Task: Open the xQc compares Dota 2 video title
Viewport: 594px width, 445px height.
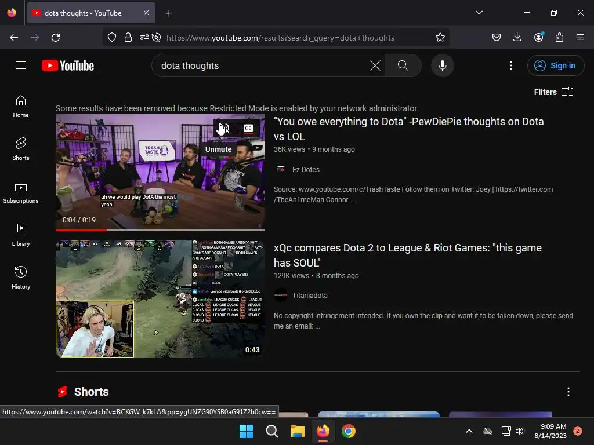Action: 408,256
